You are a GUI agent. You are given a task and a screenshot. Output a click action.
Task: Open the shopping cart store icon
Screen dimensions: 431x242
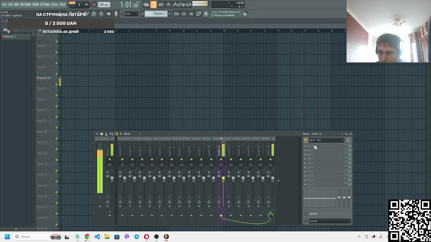(x=206, y=14)
